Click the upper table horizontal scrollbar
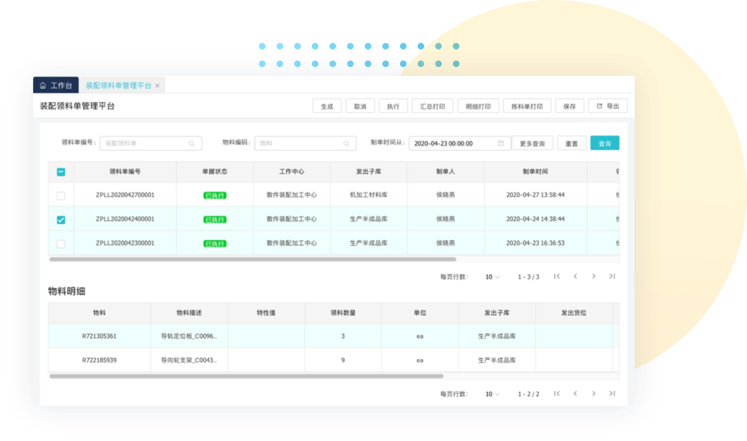Screen dimensions: 747x441 click(x=253, y=259)
